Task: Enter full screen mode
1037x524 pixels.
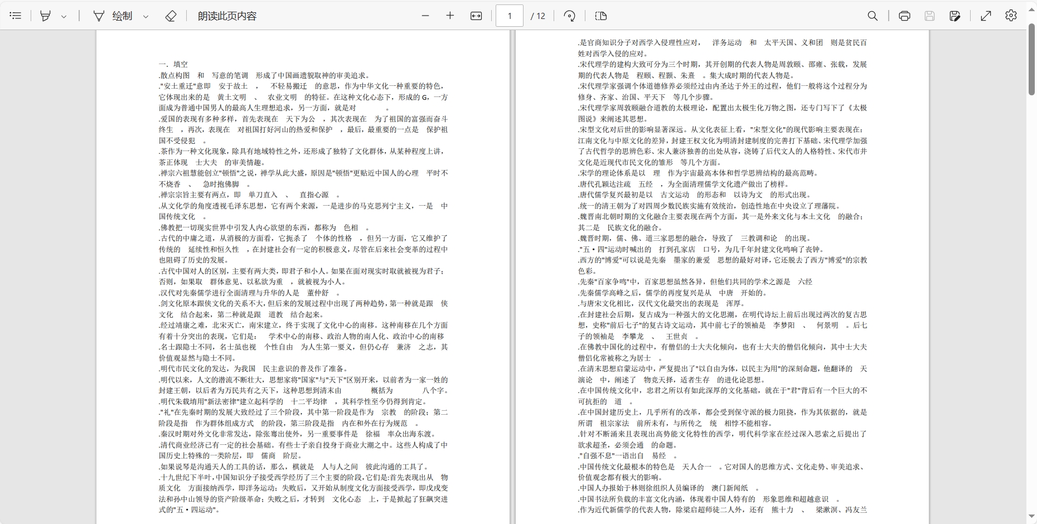Action: coord(986,16)
